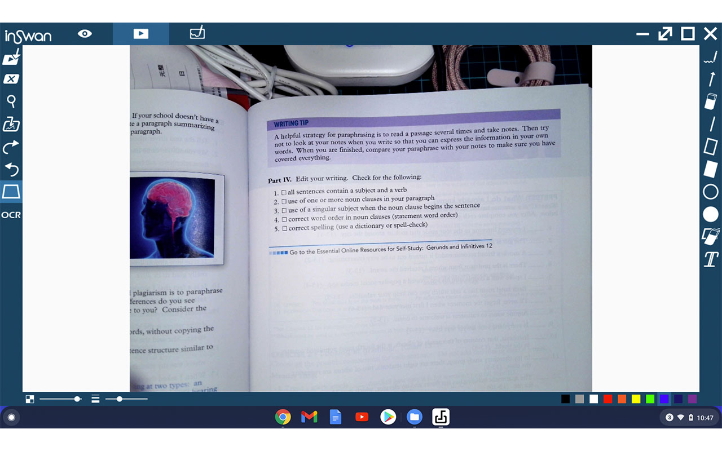
Task: Select the red color swatch
Action: 607,399
